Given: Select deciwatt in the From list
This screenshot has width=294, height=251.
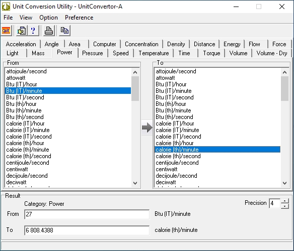Looking at the screenshot, I should coord(68,182).
